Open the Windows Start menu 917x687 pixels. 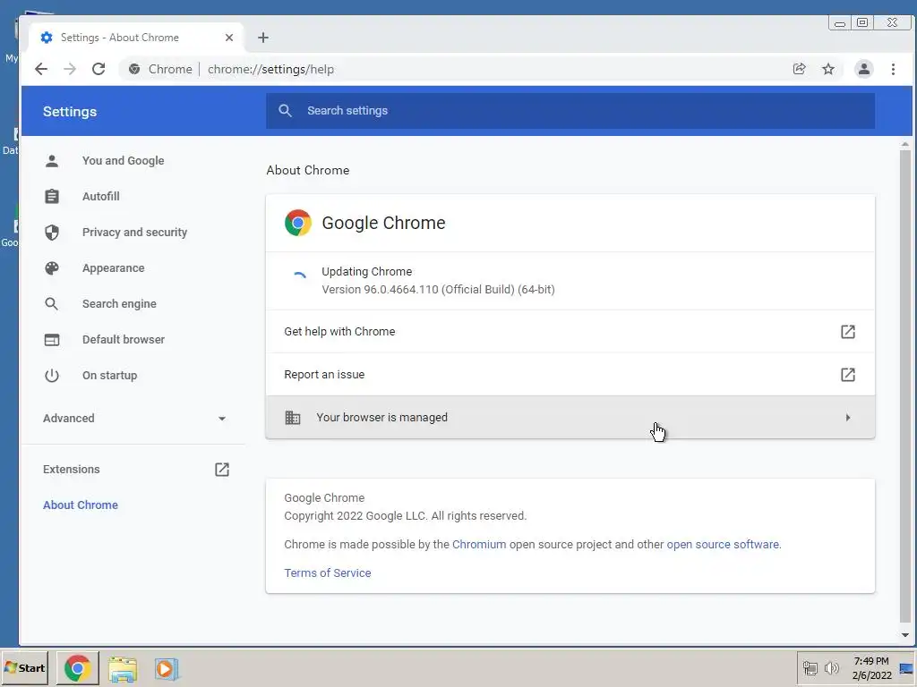click(24, 667)
